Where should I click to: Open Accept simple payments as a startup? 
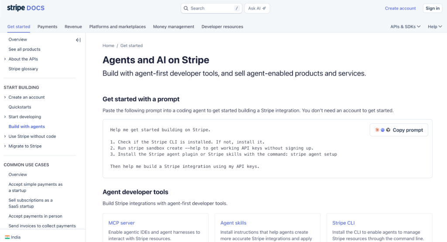pyautogui.click(x=35, y=187)
